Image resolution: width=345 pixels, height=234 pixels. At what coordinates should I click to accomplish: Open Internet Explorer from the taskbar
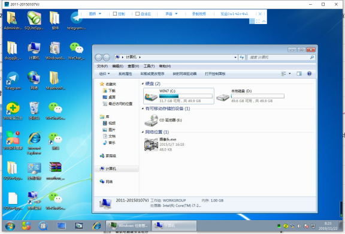[x=96, y=226]
